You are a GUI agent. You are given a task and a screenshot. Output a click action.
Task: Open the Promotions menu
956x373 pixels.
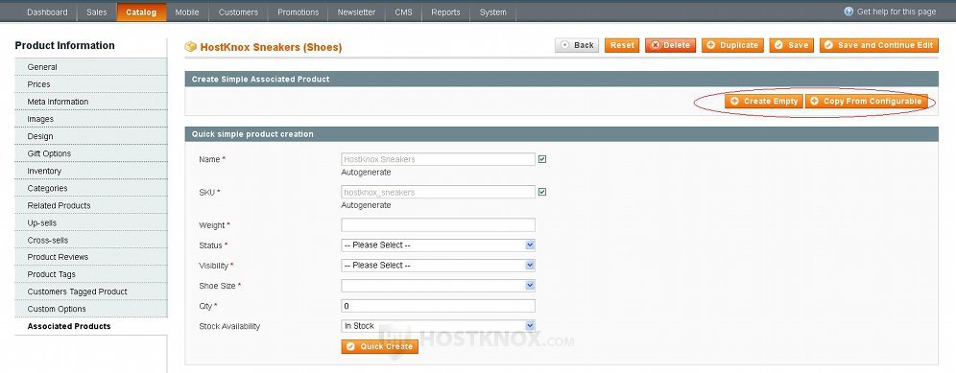point(298,12)
